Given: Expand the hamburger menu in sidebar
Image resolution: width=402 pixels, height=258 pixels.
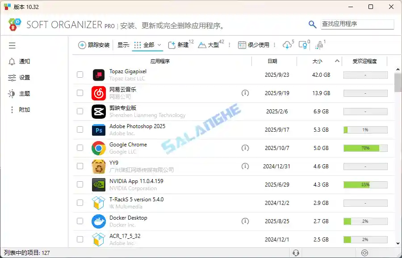Looking at the screenshot, I should tap(12, 45).
